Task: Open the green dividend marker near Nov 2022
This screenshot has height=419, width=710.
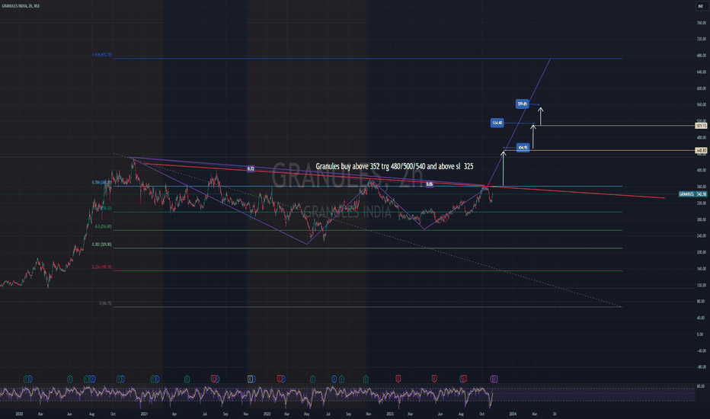Action: (x=366, y=379)
